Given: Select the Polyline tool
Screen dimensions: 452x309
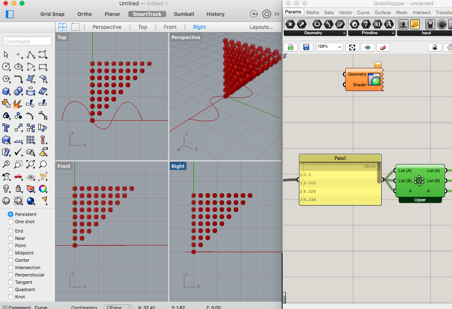Looking at the screenshot, I should click(31, 54).
